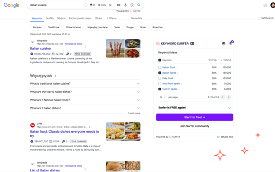275x172 pixels.
Task: Open the three-dot menu of Italian cuisine result
Action: 85,47
